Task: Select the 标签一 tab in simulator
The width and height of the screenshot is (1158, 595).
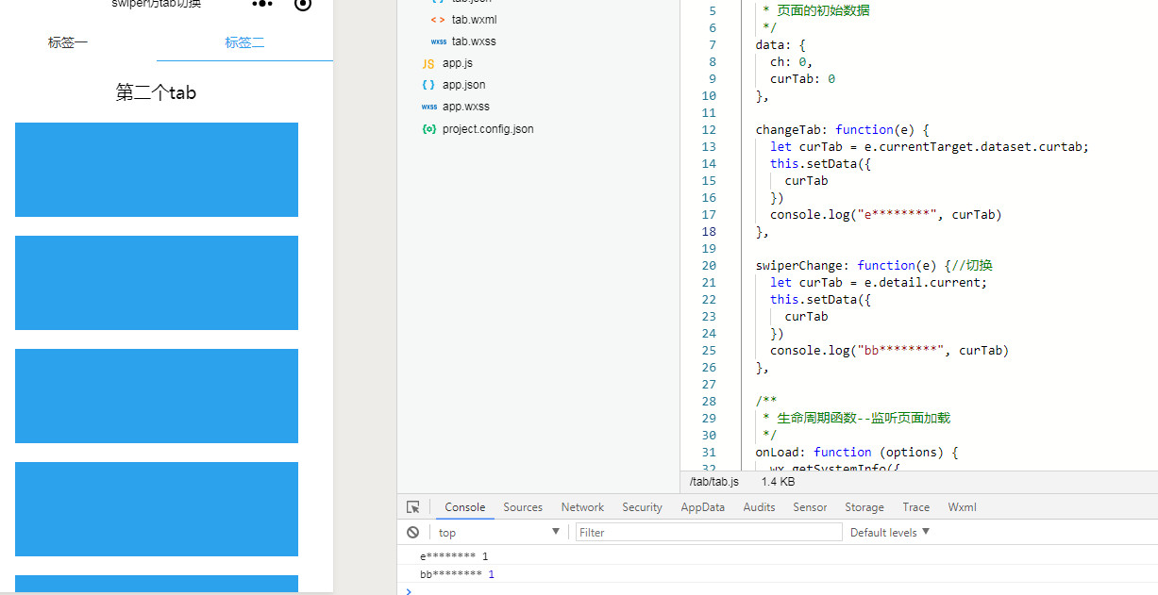Action: [x=68, y=42]
